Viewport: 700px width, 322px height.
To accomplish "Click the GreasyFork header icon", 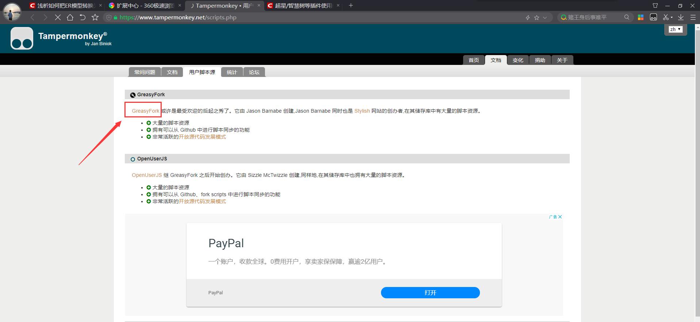I will pos(133,95).
